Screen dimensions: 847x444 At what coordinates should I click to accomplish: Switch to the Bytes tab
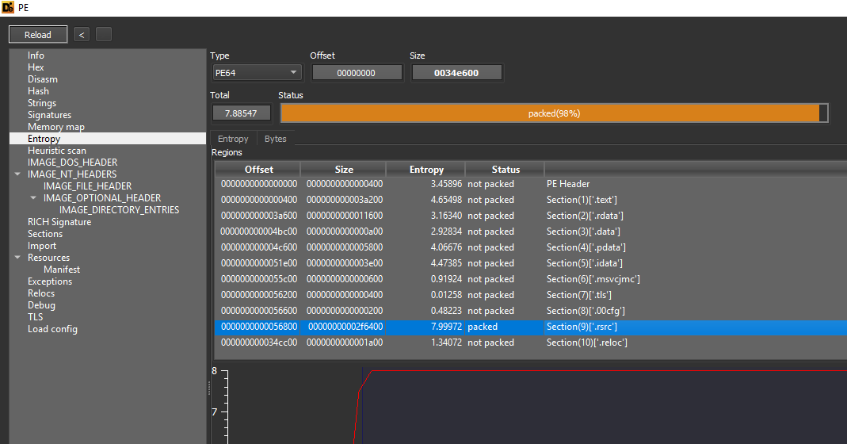[275, 139]
